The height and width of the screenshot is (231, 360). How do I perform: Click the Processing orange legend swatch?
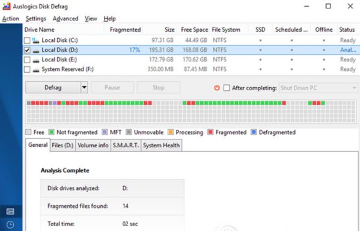point(170,132)
